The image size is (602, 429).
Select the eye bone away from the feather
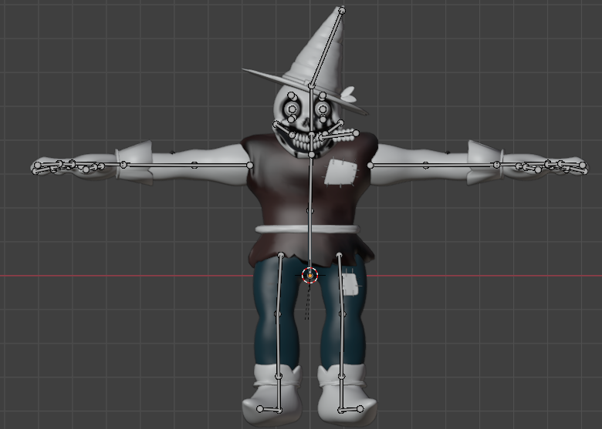point(293,109)
